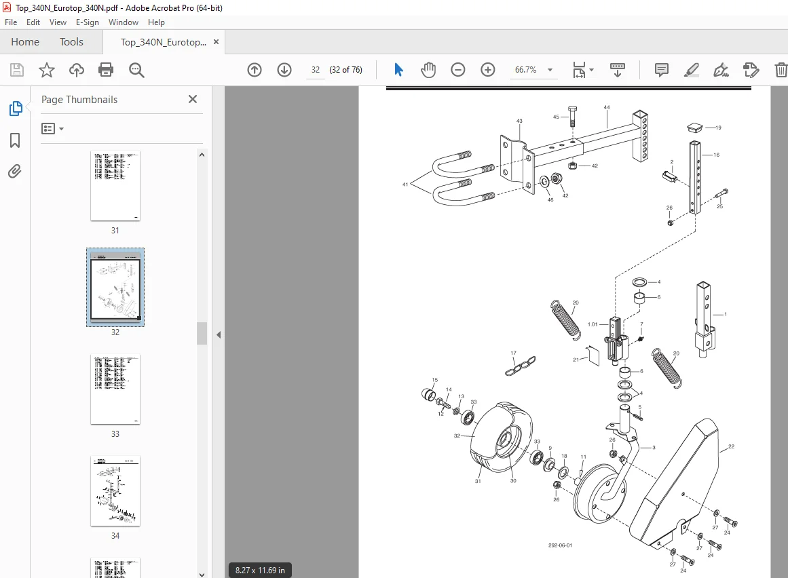Select page 31 thumbnail
This screenshot has height=578, width=788.
point(115,186)
